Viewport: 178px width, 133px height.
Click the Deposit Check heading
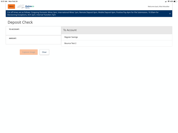[20, 22]
